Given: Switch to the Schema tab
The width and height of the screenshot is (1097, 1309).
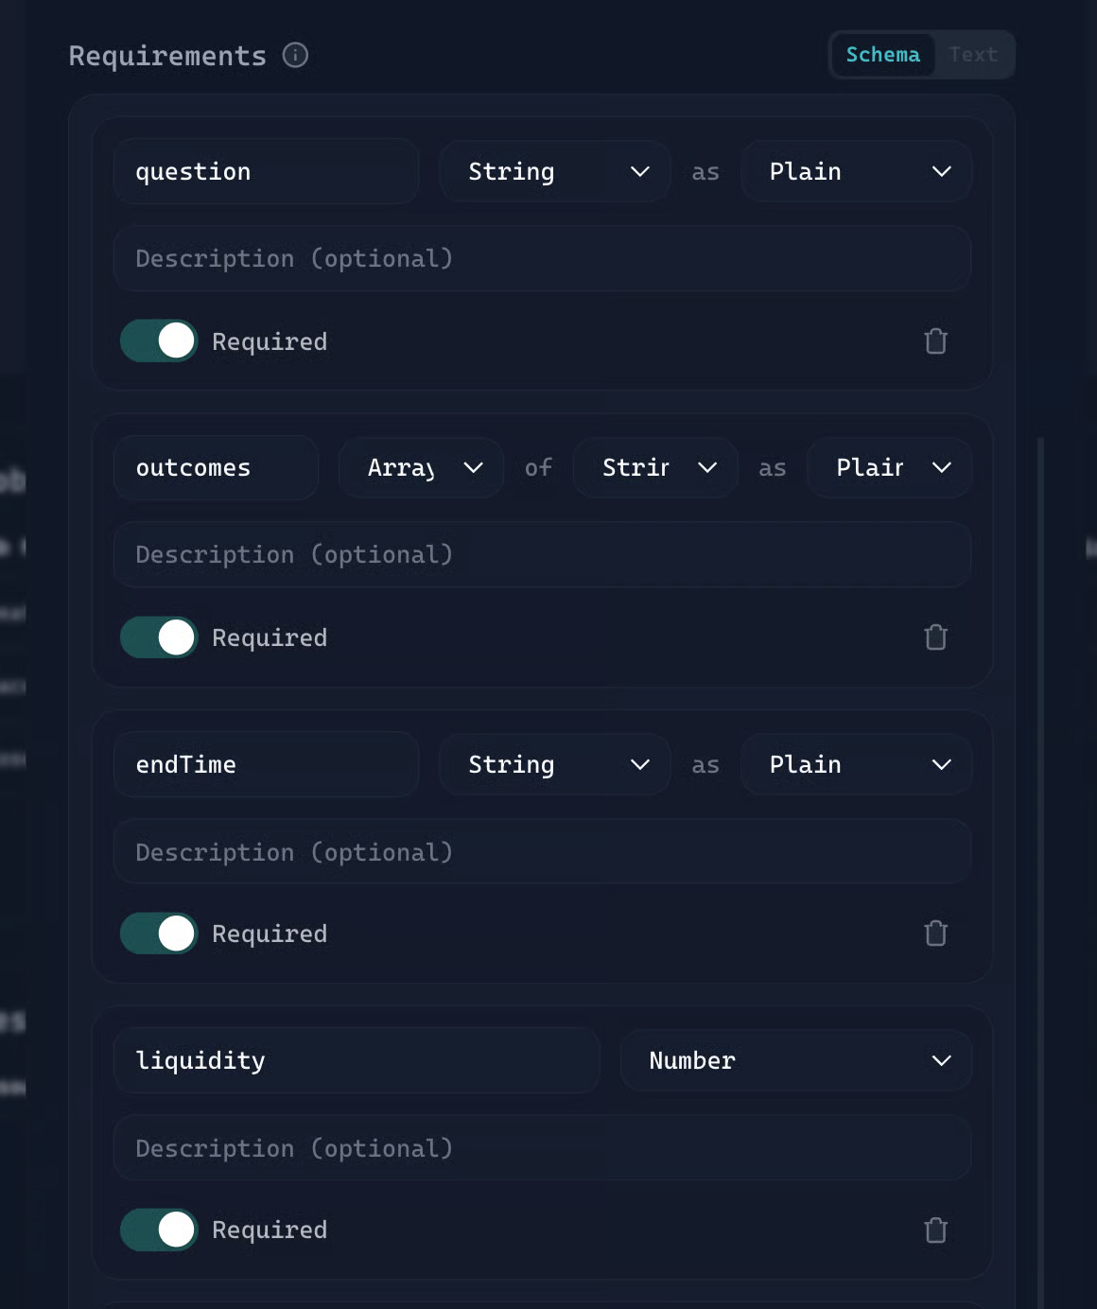Looking at the screenshot, I should point(882,55).
